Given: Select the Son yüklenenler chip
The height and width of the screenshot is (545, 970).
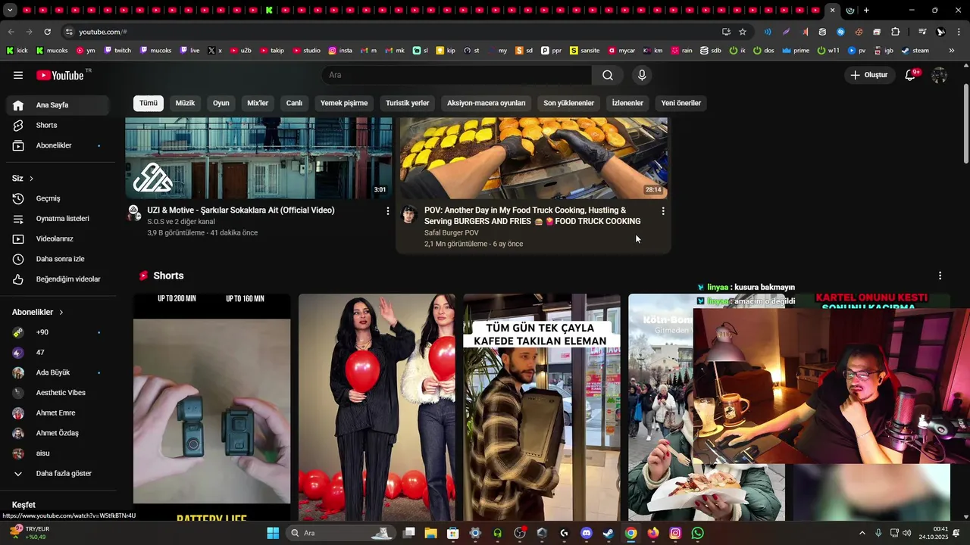Looking at the screenshot, I should point(568,103).
